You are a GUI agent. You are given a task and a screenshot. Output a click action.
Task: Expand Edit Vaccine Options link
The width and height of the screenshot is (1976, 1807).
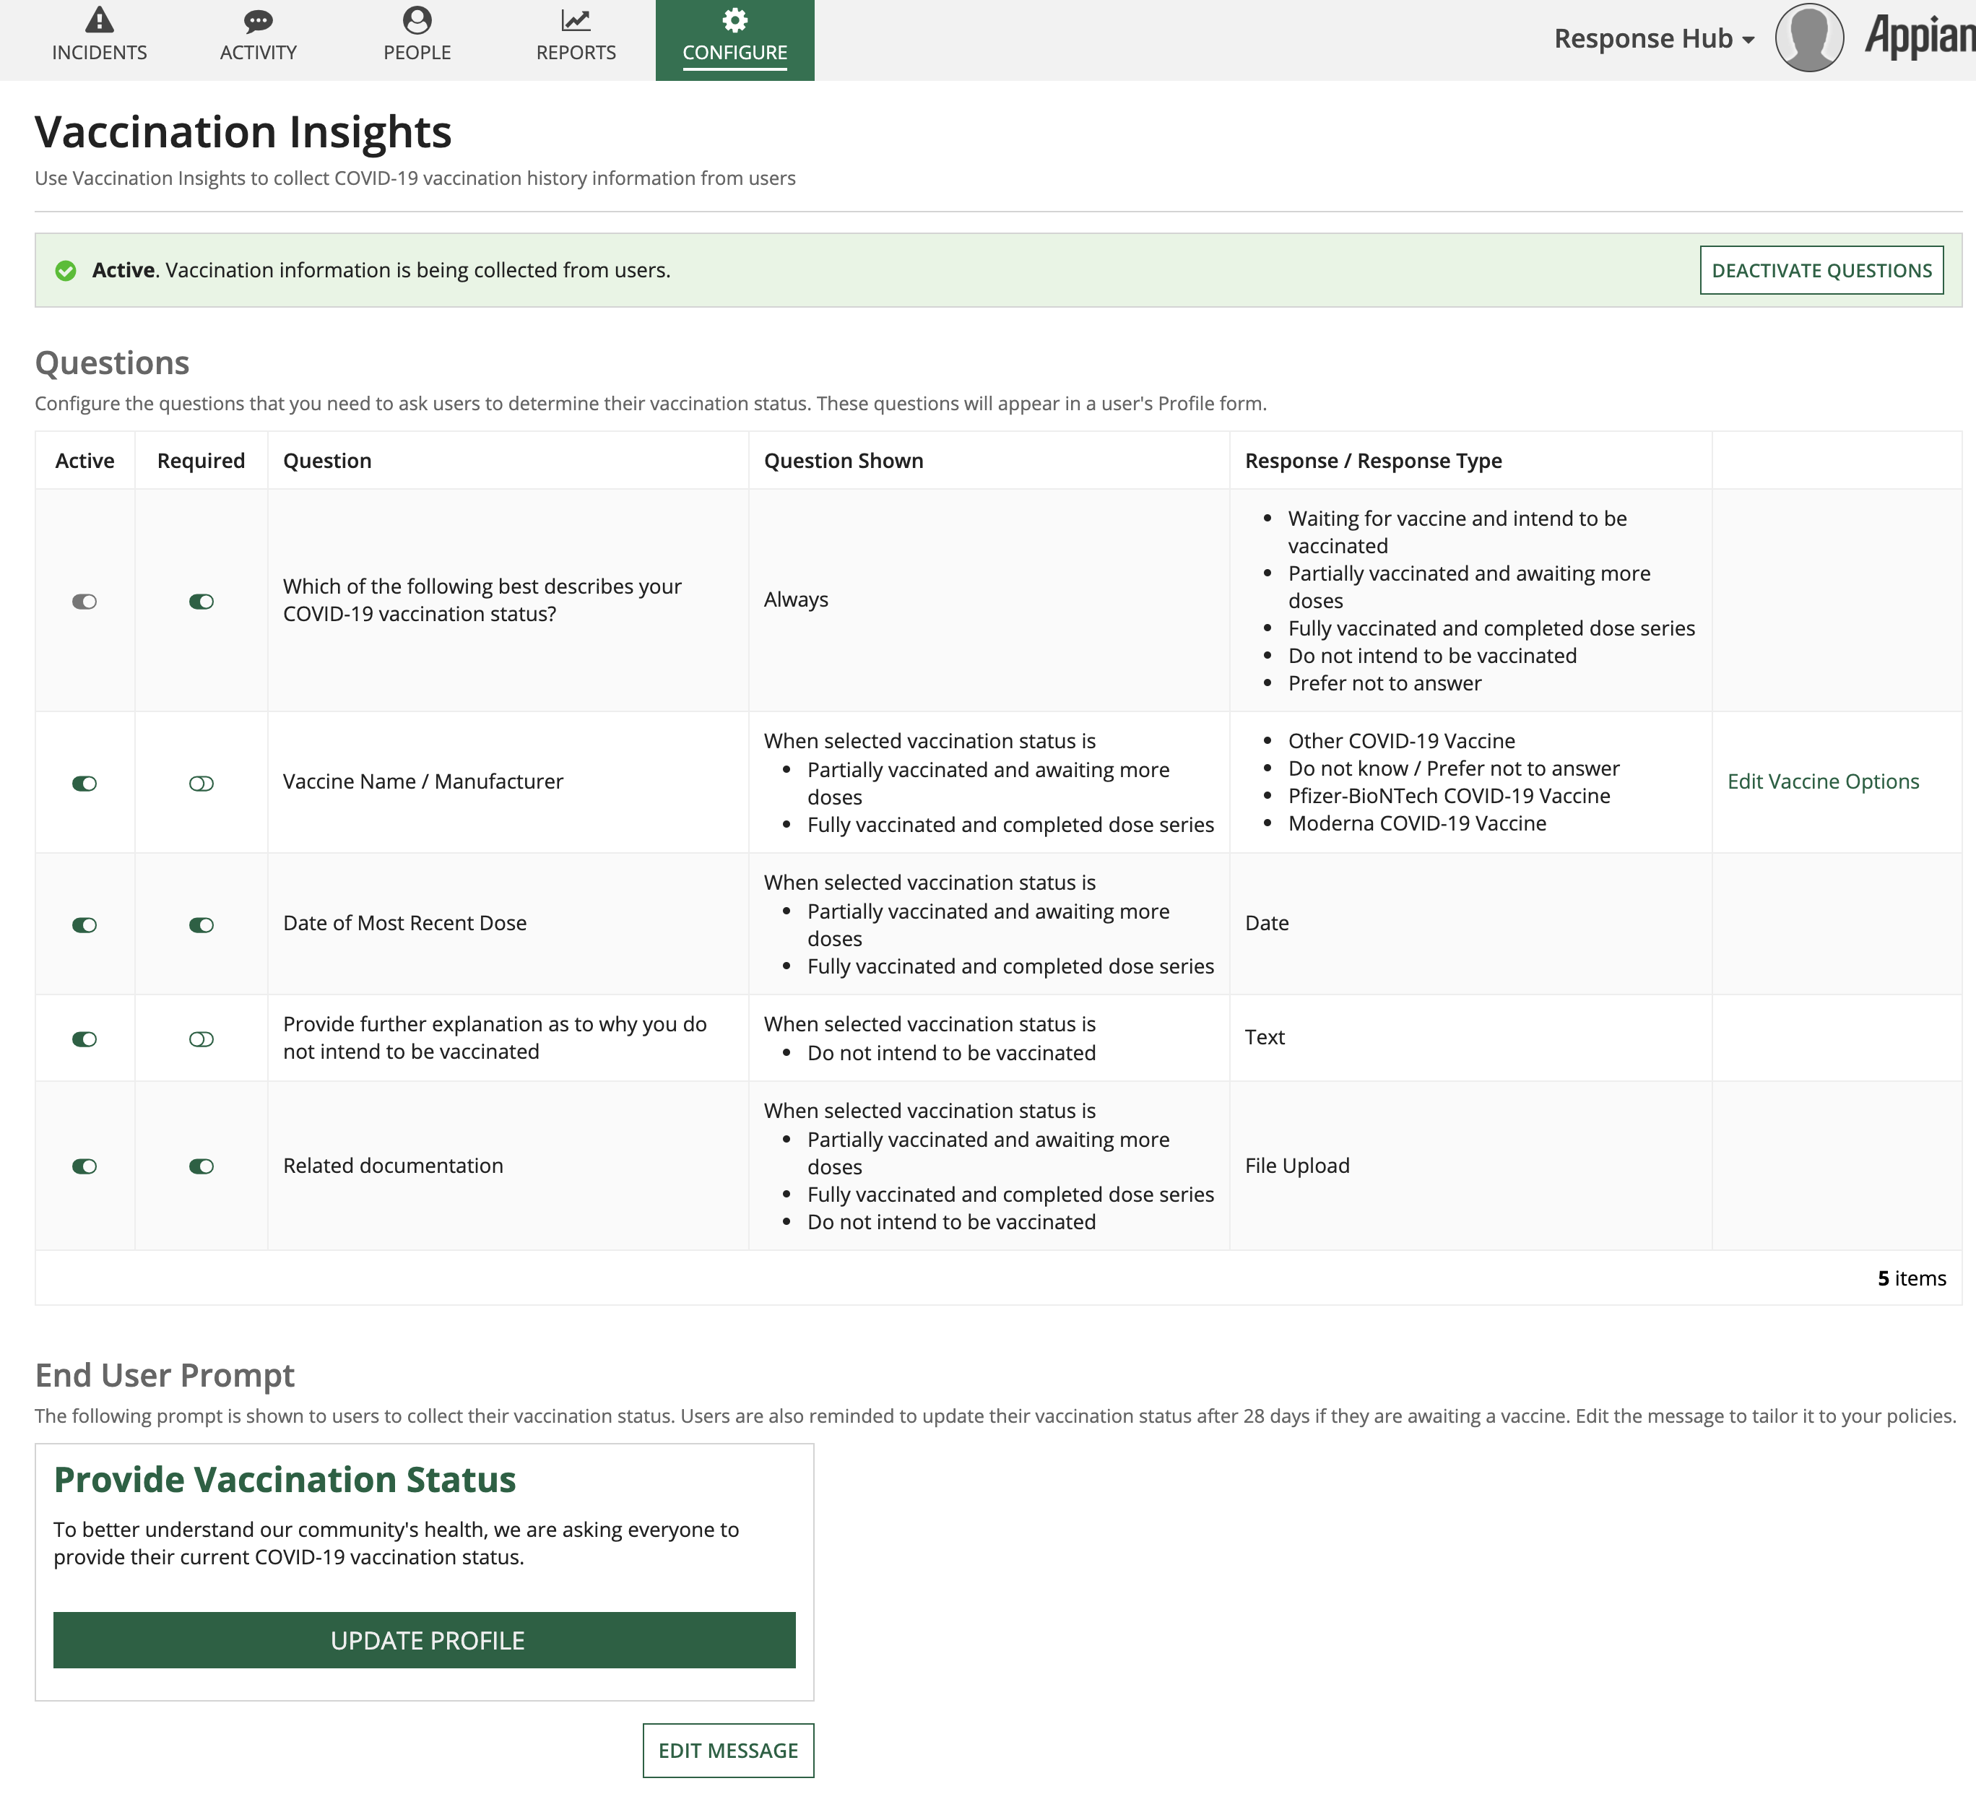pyautogui.click(x=1823, y=781)
